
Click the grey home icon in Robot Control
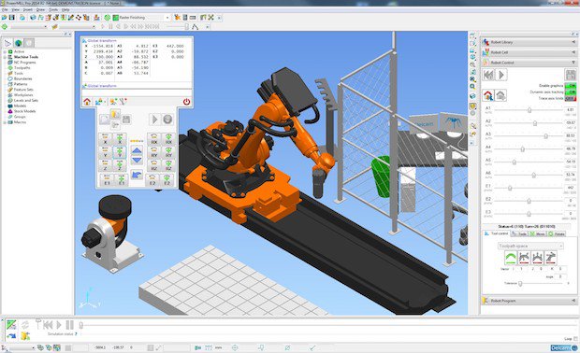pos(500,95)
